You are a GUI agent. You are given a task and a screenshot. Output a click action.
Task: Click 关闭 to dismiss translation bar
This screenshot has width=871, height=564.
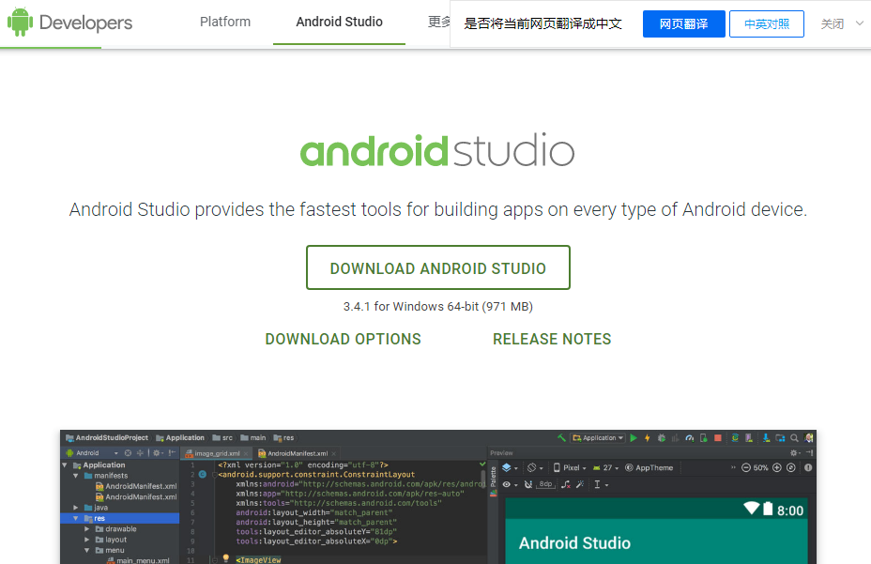click(x=833, y=23)
